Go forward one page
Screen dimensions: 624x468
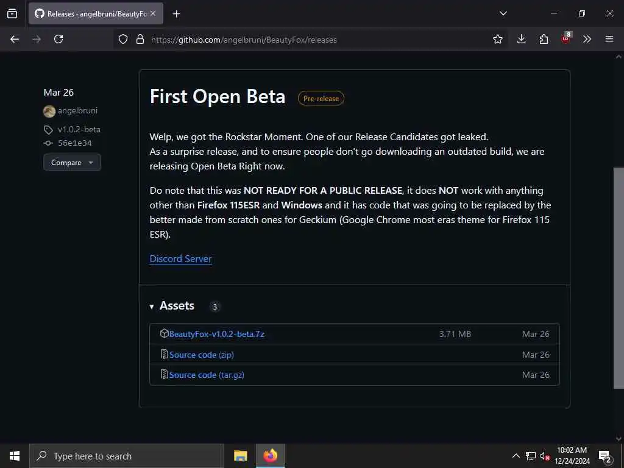[37, 39]
